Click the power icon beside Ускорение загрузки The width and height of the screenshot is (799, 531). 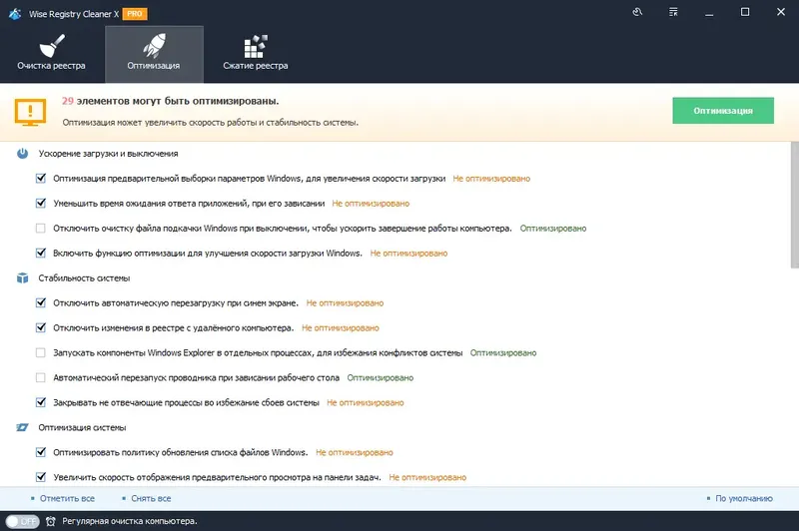[22, 154]
